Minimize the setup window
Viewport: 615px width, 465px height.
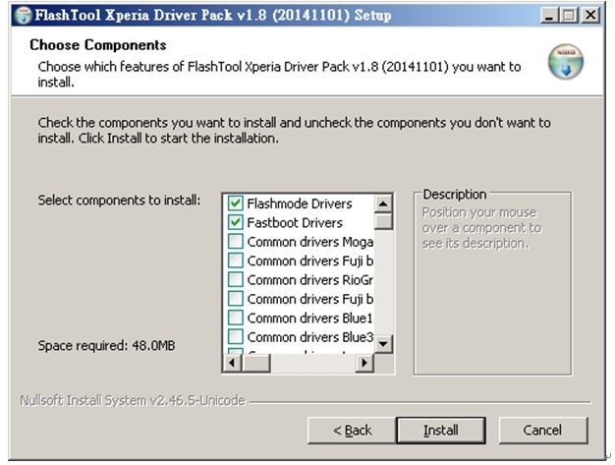[x=549, y=16]
